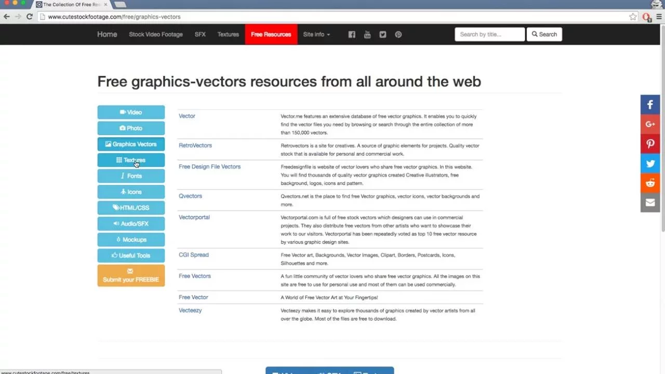Open the Facebook icon in the navbar
The width and height of the screenshot is (665, 374).
pyautogui.click(x=352, y=34)
